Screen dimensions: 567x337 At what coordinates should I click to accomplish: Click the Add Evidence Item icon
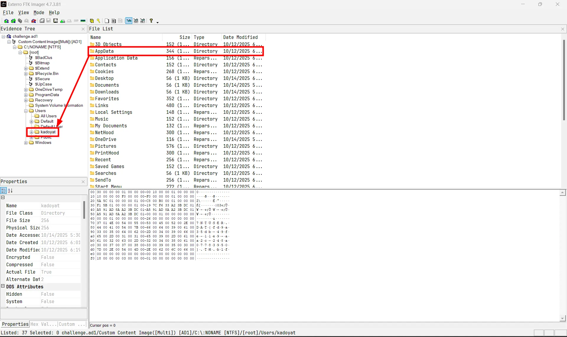click(x=6, y=21)
